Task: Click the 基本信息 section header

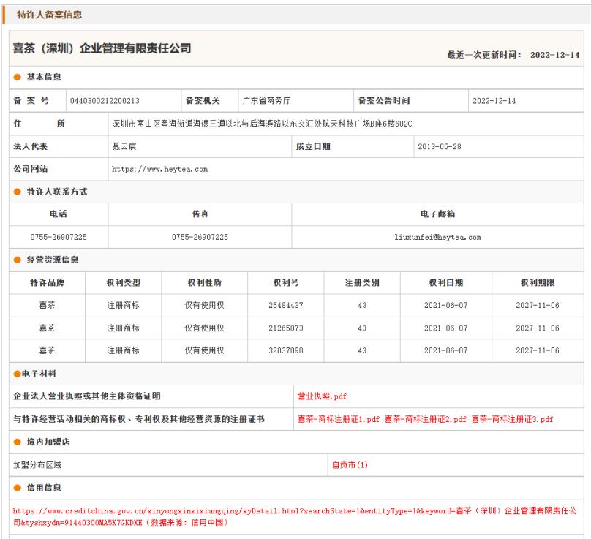Action: [x=44, y=77]
